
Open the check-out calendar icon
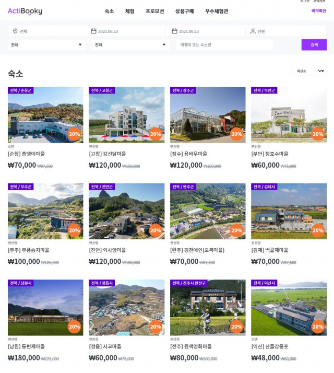pyautogui.click(x=174, y=31)
